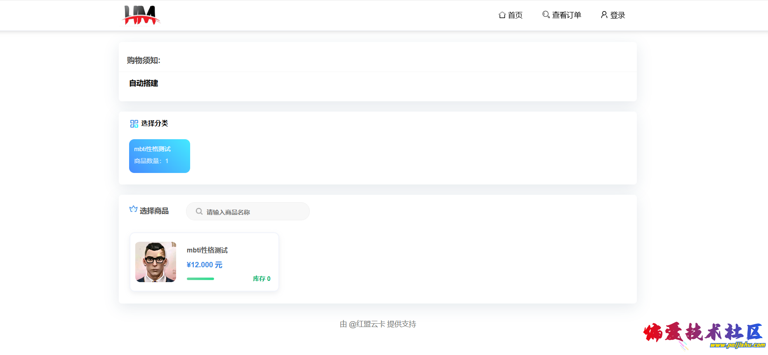Image resolution: width=768 pixels, height=355 pixels.
Task: Click the 库存 0 stock label
Action: [261, 279]
